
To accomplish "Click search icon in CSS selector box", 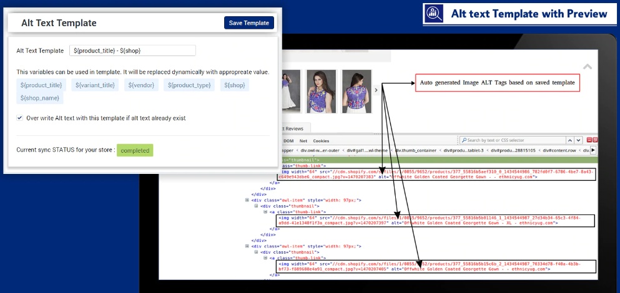I will 463,140.
